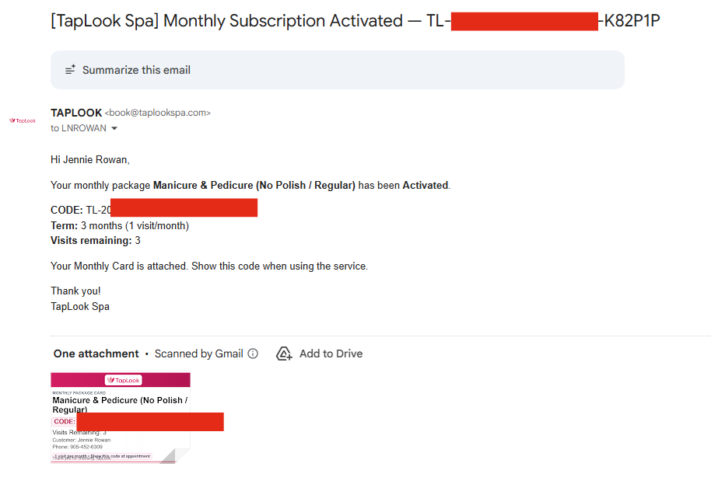Viewport: 711px width, 491px height.
Task: Click the TapLook sender avatar logo
Action: coord(23,120)
